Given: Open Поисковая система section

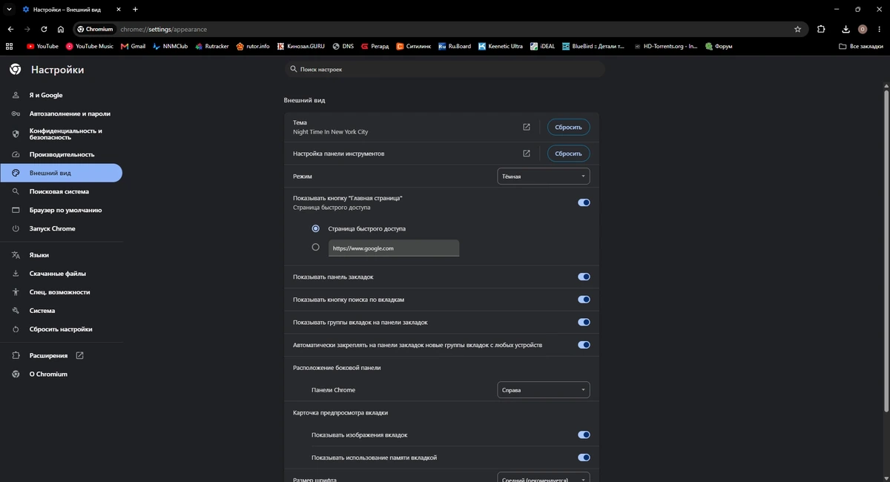Looking at the screenshot, I should 59,191.
